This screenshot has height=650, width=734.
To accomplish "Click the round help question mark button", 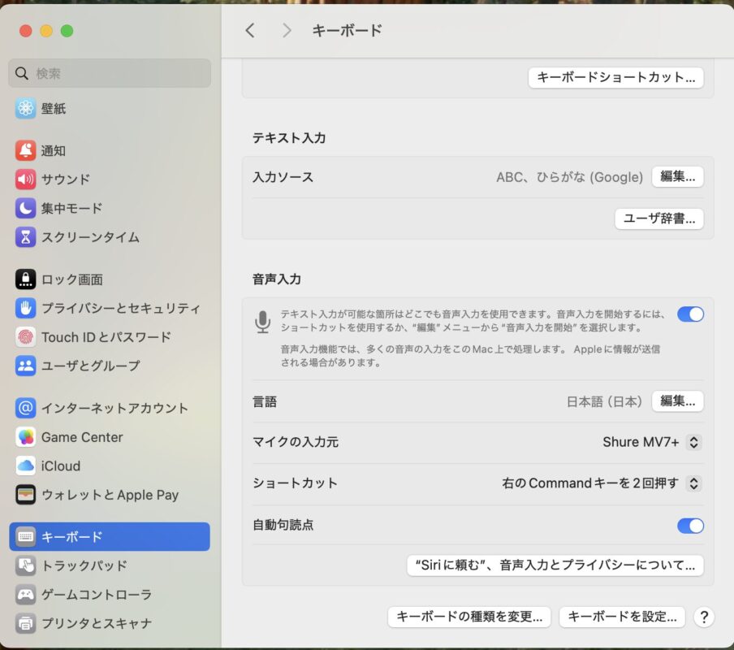I will click(x=704, y=617).
